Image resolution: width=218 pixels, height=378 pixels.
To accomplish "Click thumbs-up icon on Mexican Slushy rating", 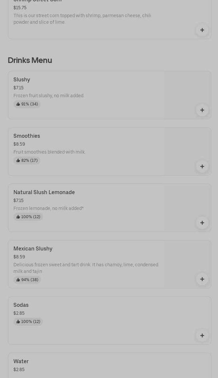I will (x=18, y=280).
